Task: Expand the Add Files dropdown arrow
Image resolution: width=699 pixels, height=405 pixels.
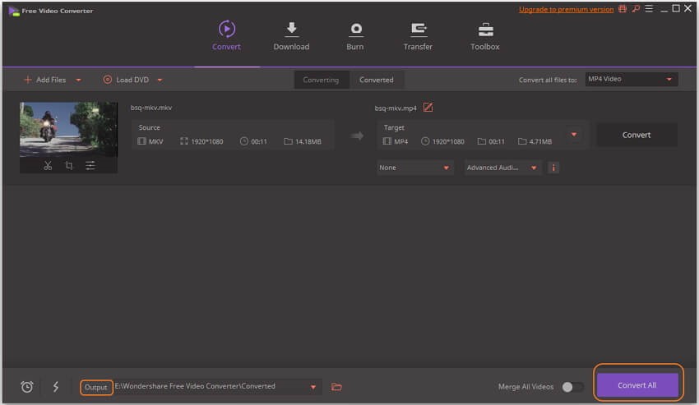Action: click(78, 81)
